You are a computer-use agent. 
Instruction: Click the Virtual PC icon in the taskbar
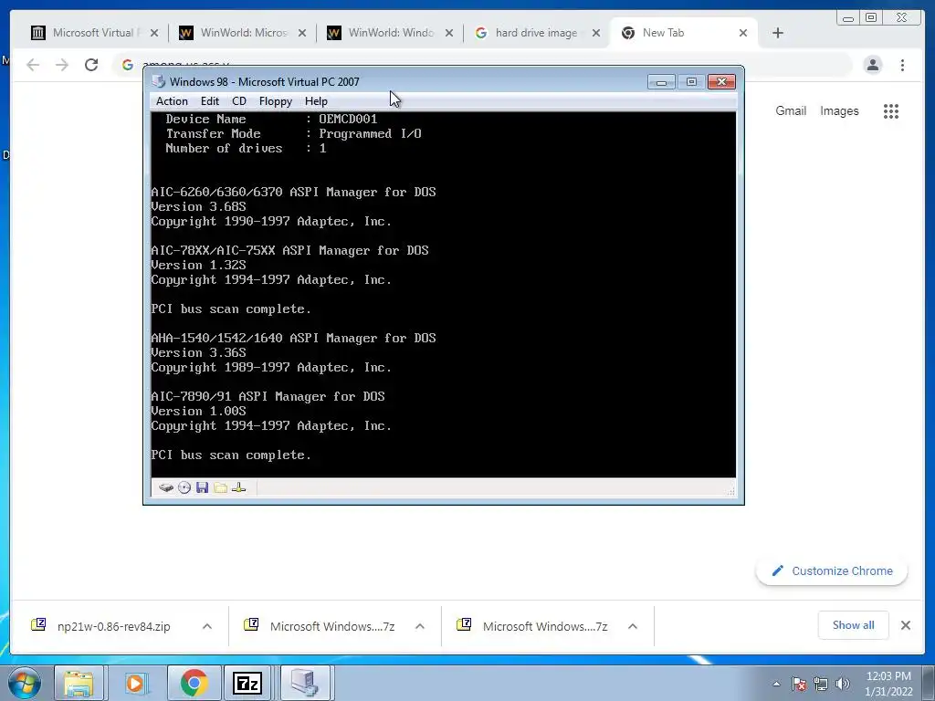click(305, 683)
